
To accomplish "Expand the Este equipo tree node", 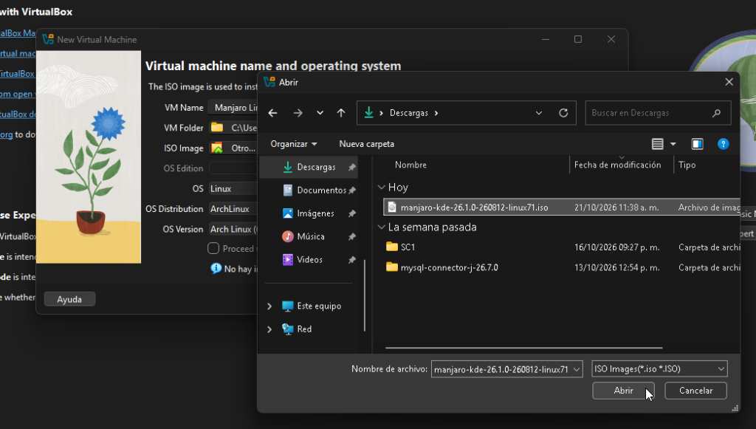I will 269,306.
